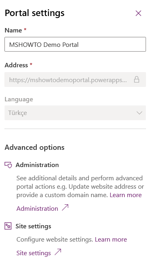The width and height of the screenshot is (150, 264).
Task: Click the Advanced options heading
Action: pyautogui.click(x=35, y=147)
